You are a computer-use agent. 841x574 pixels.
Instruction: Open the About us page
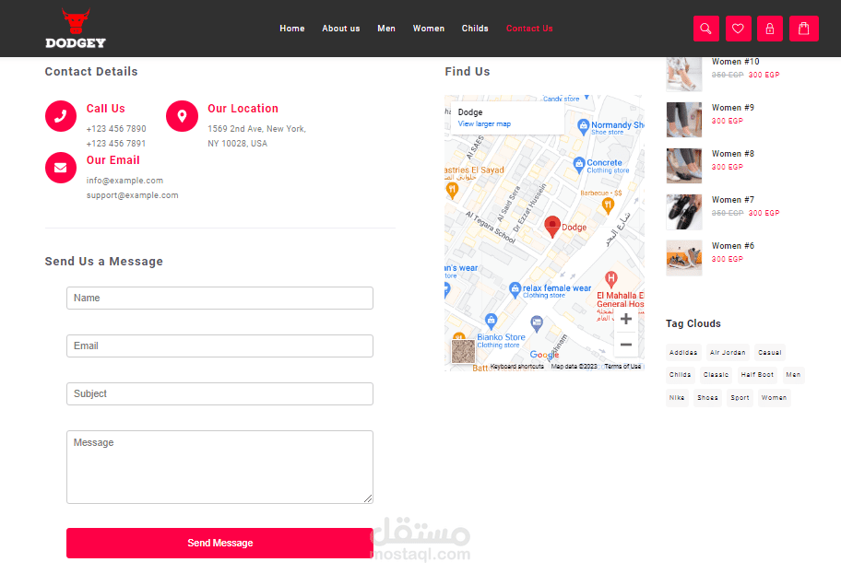click(x=340, y=29)
